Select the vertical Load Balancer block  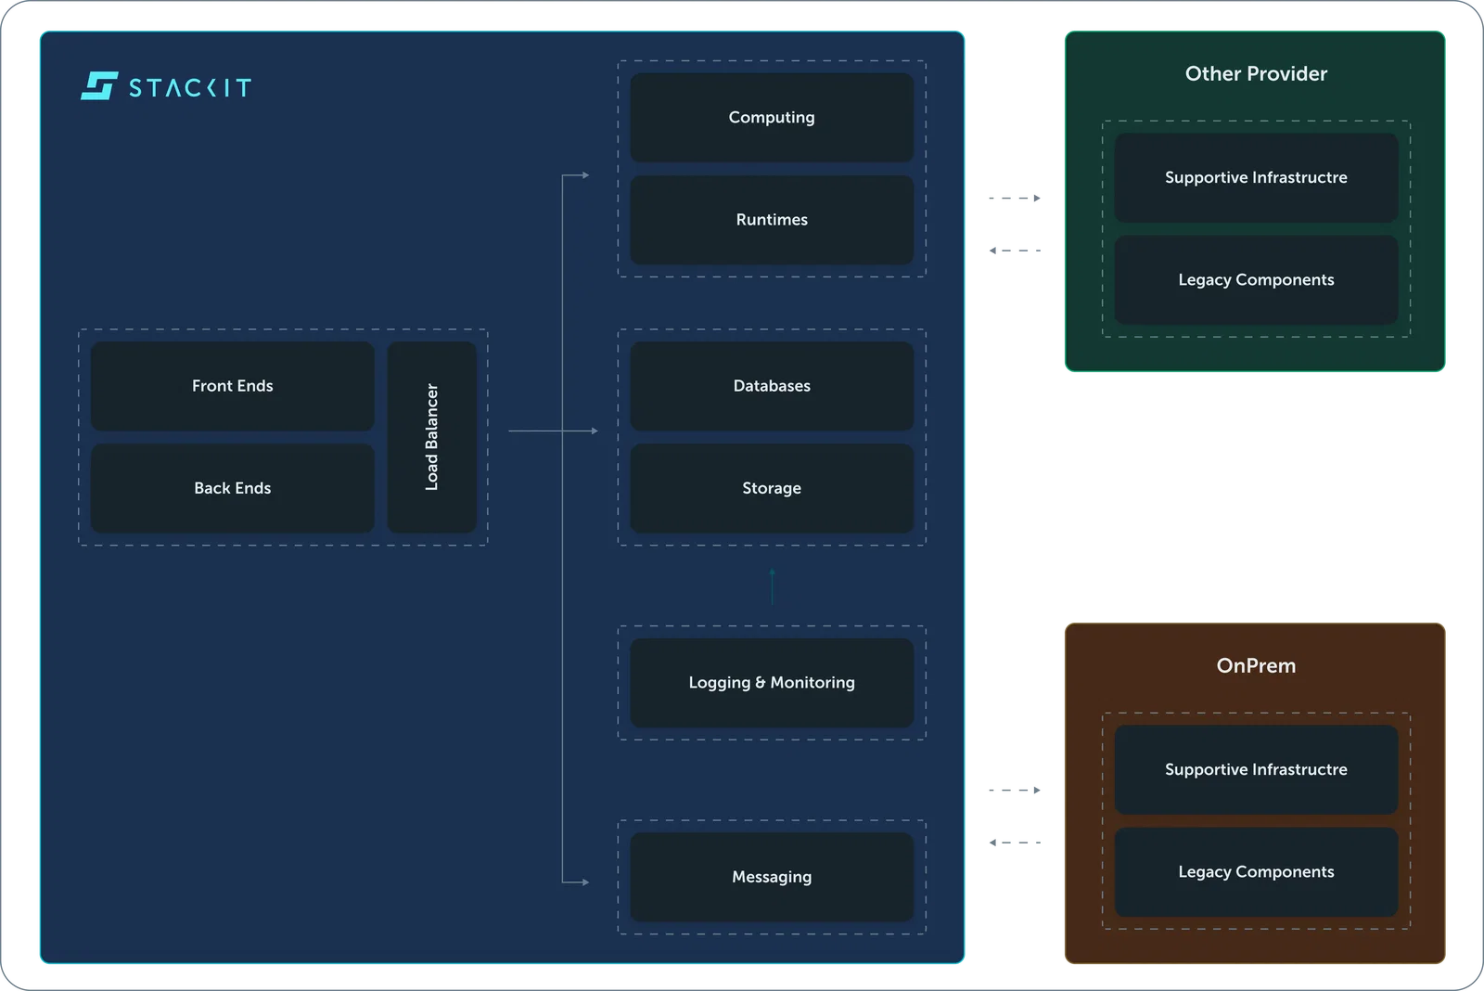click(x=432, y=437)
